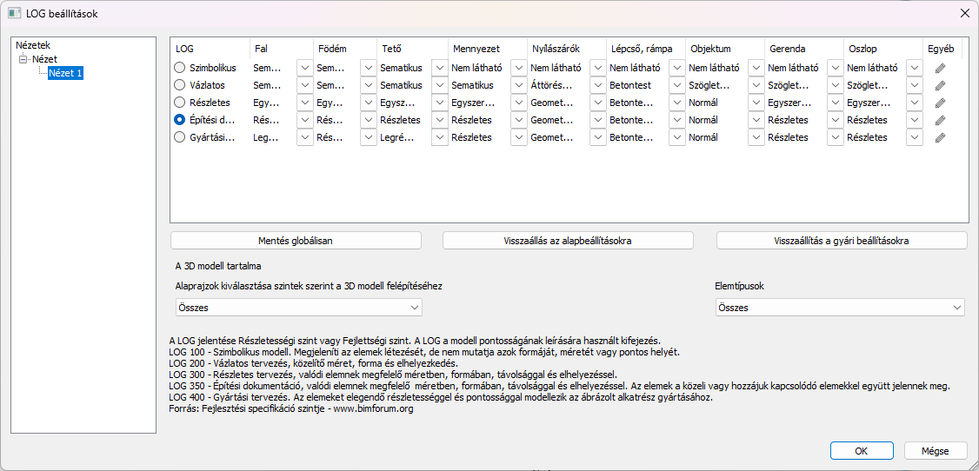Select Nézet 1 in the views tree

point(65,73)
